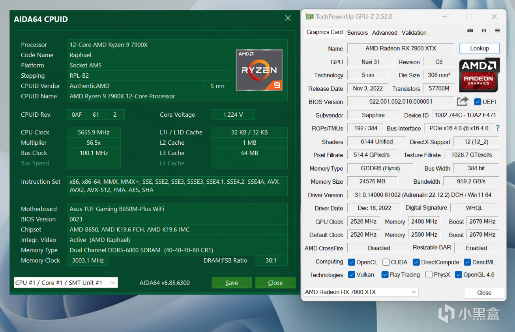Click the Release Date field Nov 3, 2022
Image resolution: width=515 pixels, height=332 pixels.
(368, 88)
